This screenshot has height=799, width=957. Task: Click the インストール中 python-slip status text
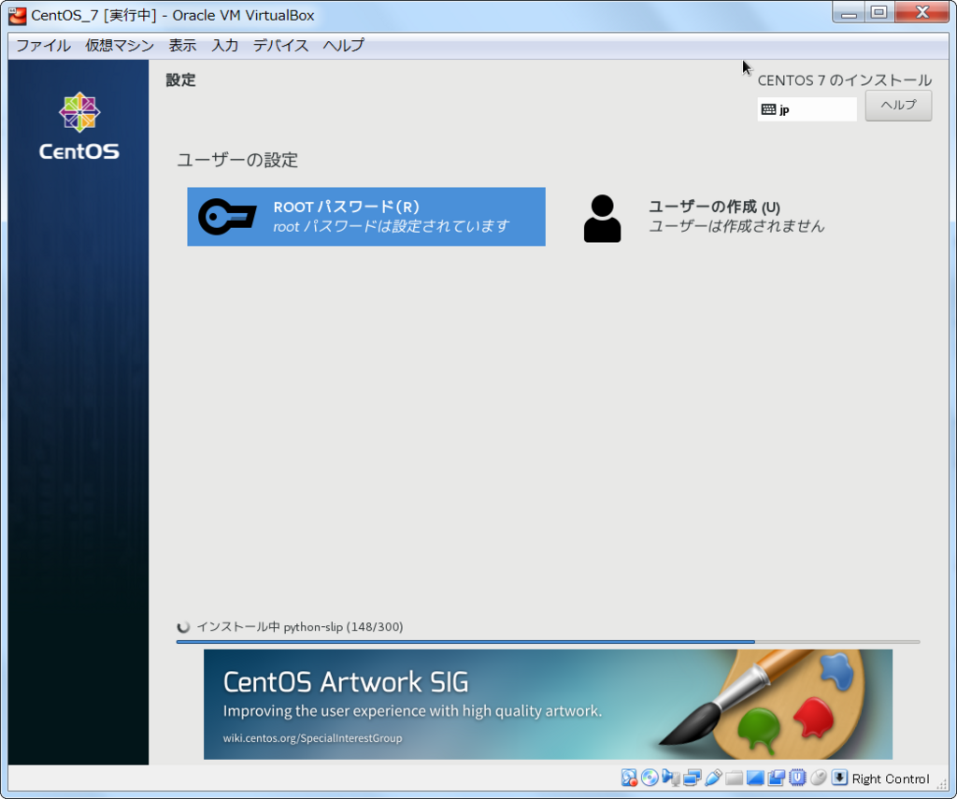(x=300, y=627)
